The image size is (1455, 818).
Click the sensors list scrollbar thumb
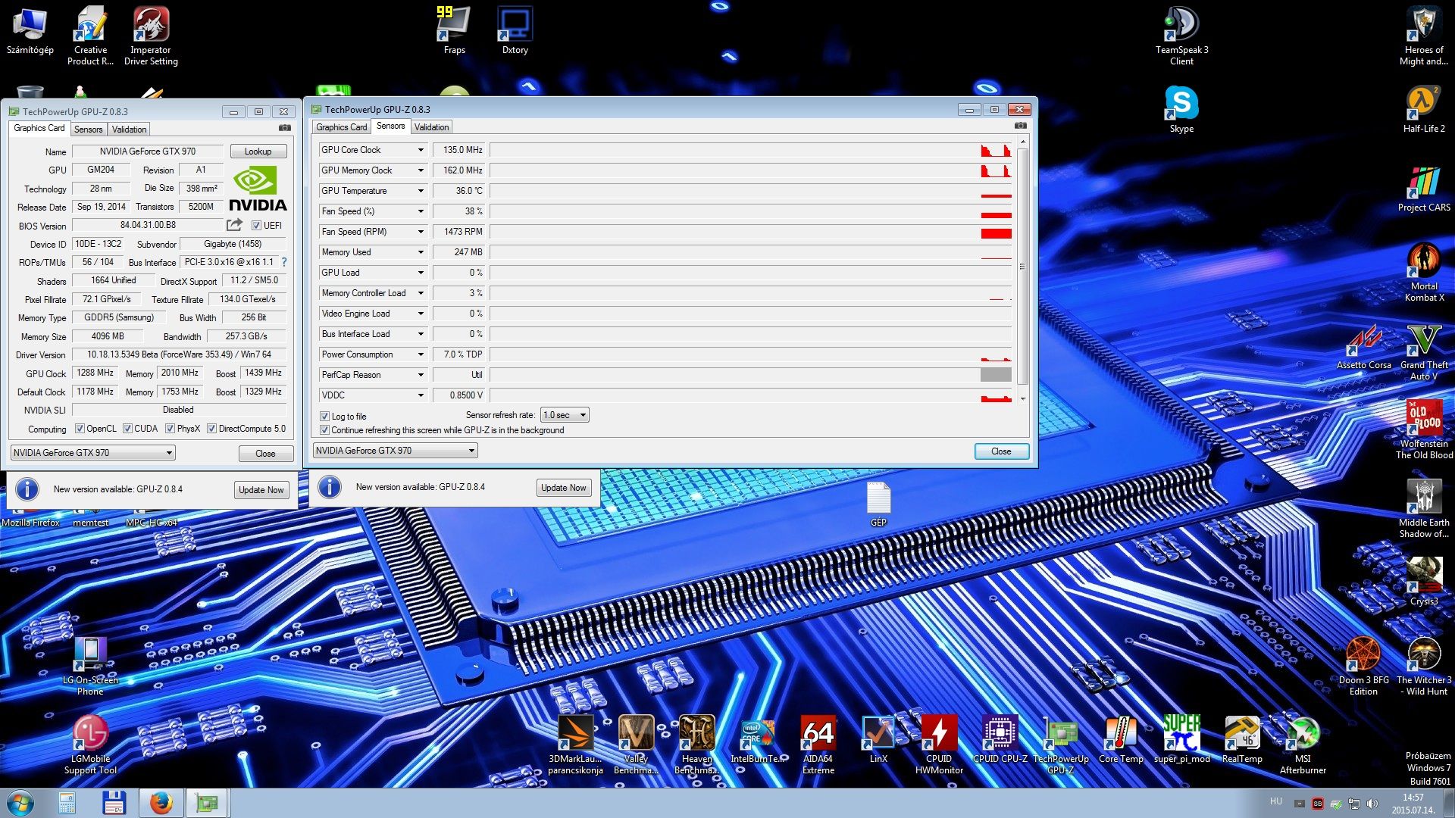[x=1022, y=267]
